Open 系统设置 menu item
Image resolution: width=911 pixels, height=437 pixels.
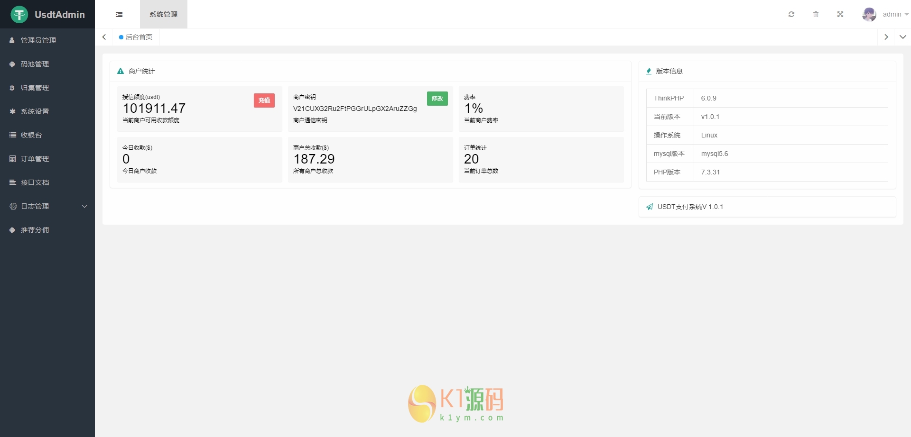(x=47, y=112)
